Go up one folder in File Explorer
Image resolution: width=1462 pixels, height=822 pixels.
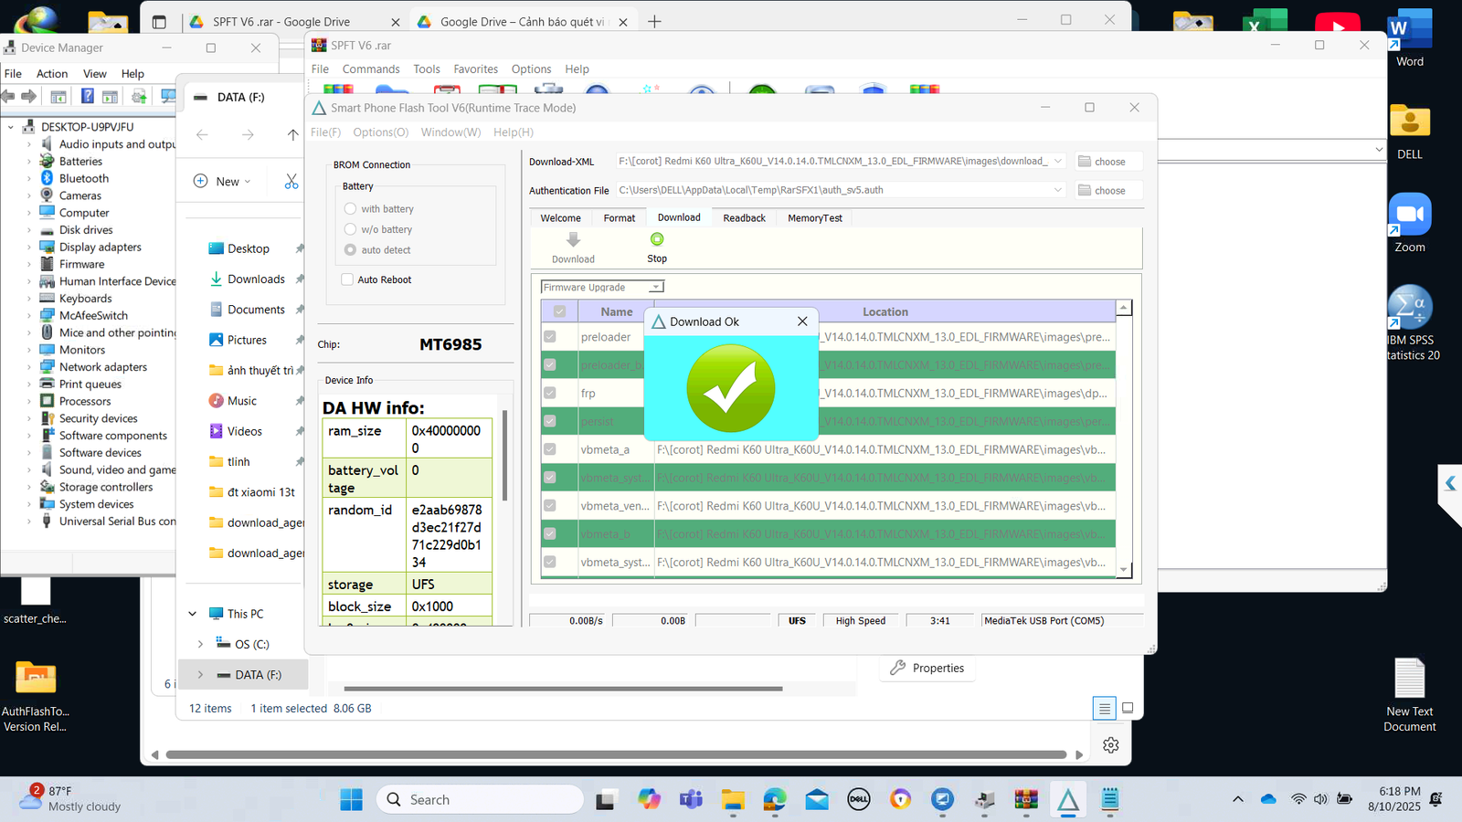click(x=292, y=134)
